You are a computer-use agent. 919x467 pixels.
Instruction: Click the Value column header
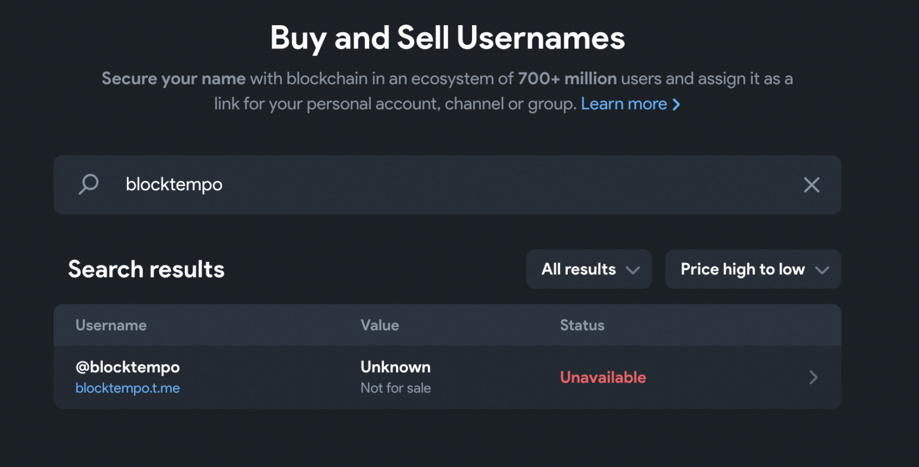(379, 325)
